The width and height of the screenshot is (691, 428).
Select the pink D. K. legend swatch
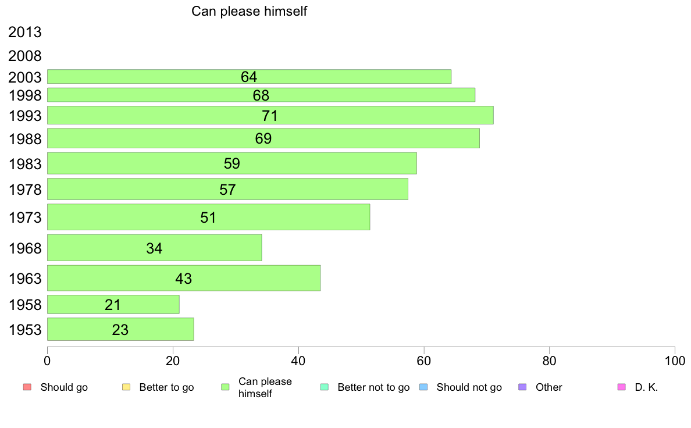pos(621,387)
